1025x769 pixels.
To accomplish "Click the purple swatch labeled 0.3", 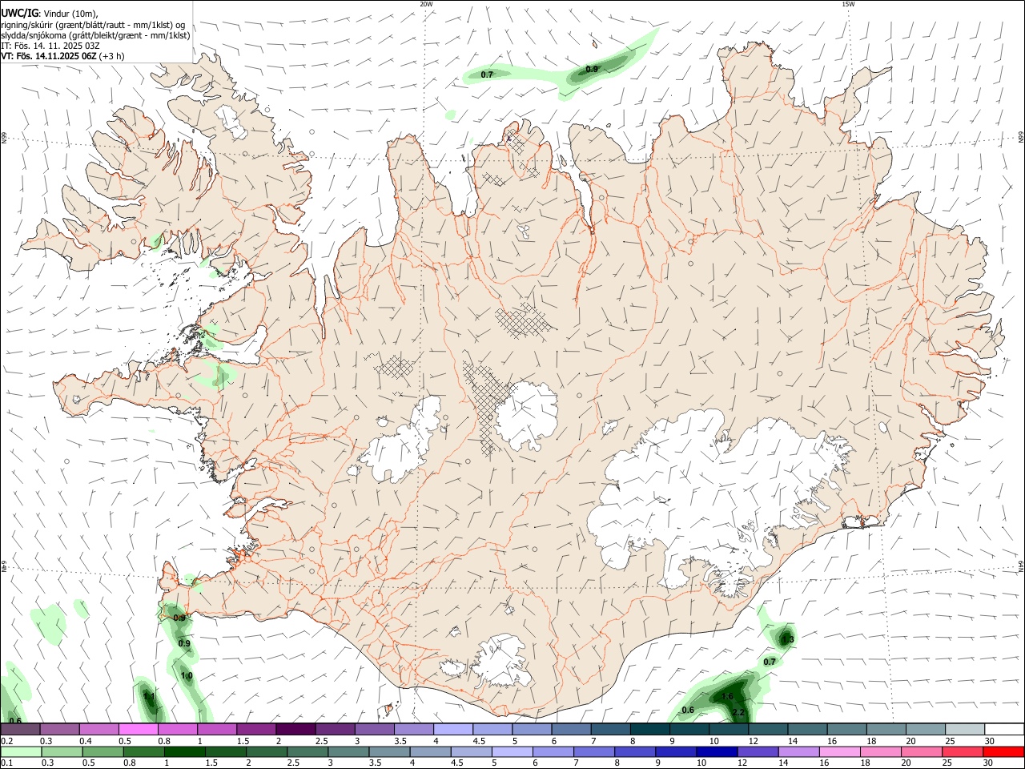I will tap(59, 729).
